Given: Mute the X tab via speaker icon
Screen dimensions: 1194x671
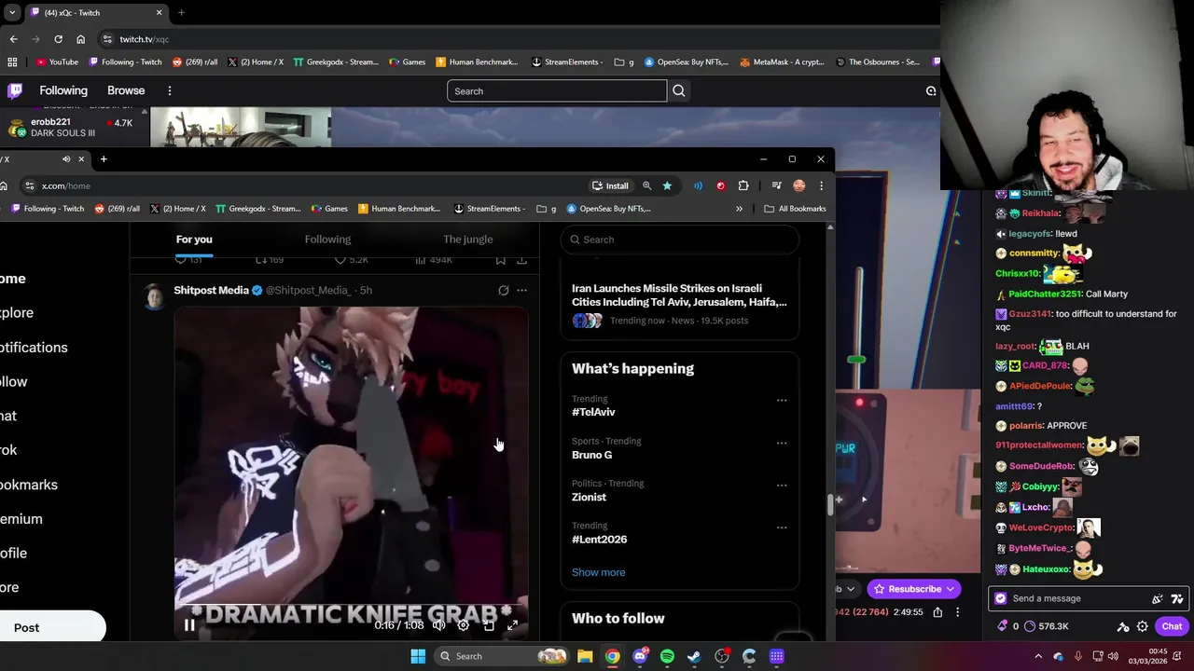Looking at the screenshot, I should [x=66, y=159].
